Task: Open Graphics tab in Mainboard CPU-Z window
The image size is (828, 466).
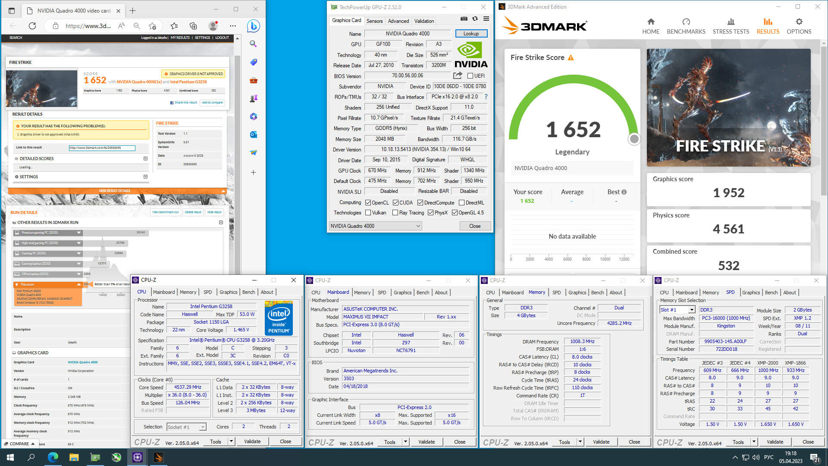Action: (403, 293)
